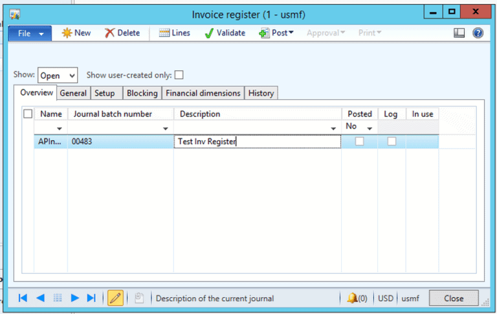Open notifications bell (0)
Image resolution: width=497 pixels, height=314 pixels.
pyautogui.click(x=357, y=298)
